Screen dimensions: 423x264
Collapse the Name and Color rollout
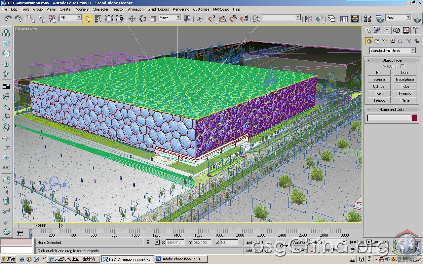(392, 110)
